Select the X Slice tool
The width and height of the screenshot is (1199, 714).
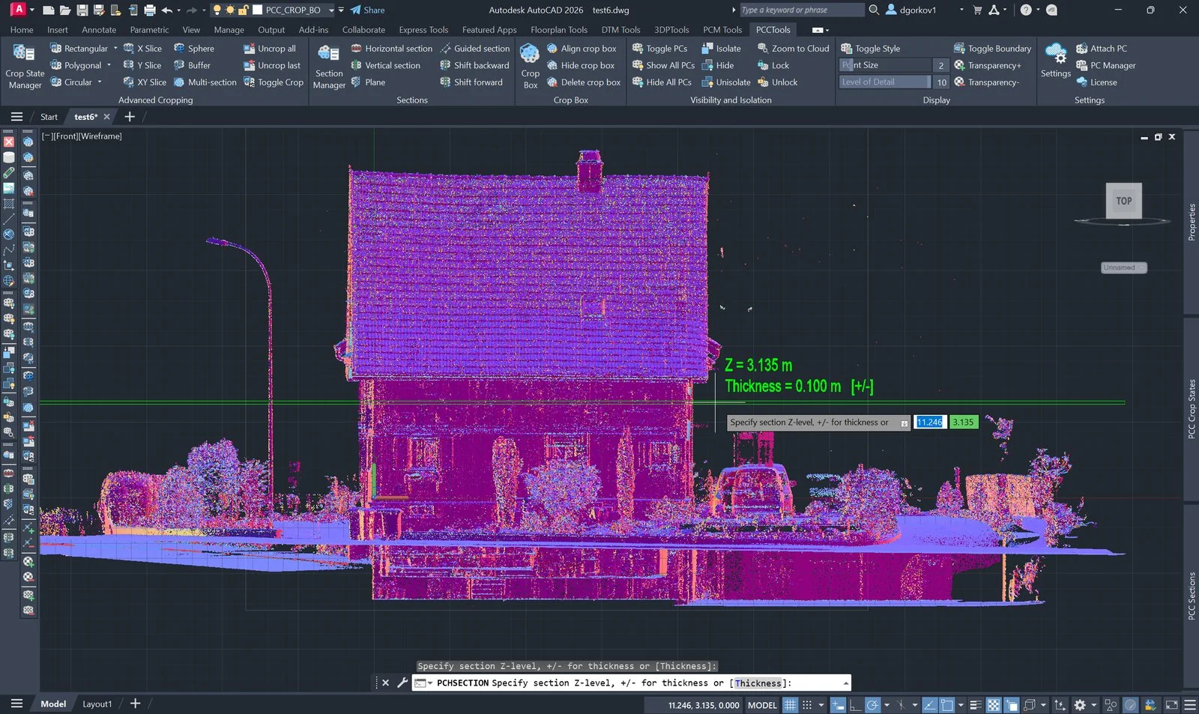142,48
